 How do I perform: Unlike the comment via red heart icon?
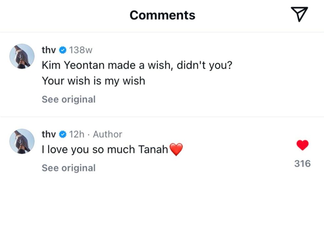[x=303, y=145]
